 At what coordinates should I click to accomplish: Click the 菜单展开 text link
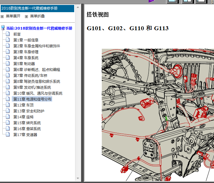[13, 16]
